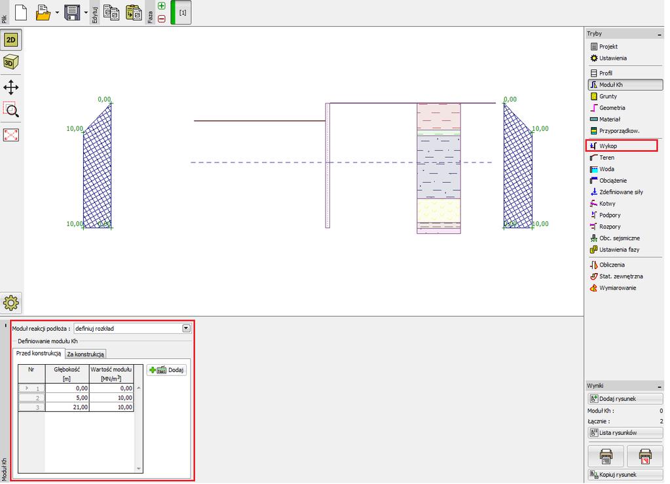The width and height of the screenshot is (670, 484).
Task: Select the Moduł Kh mode
Action: point(625,84)
